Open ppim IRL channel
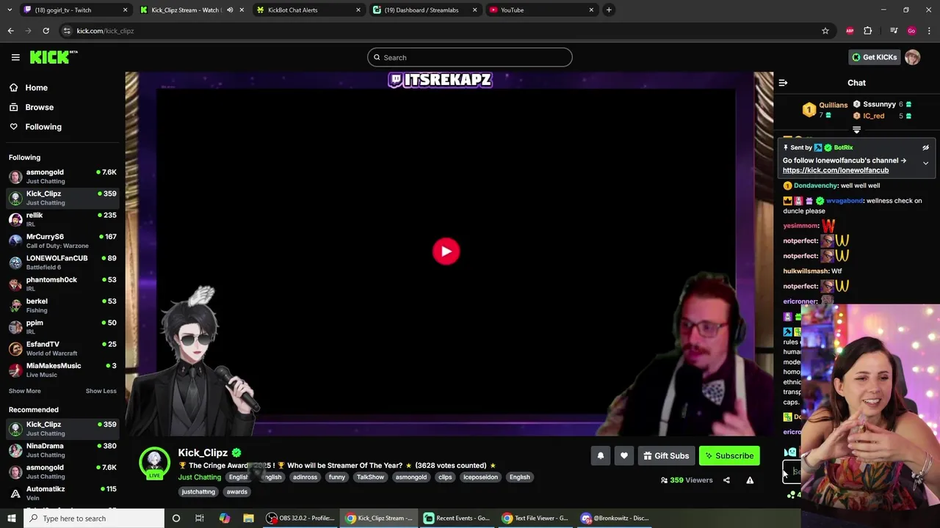This screenshot has height=528, width=940. click(62, 327)
